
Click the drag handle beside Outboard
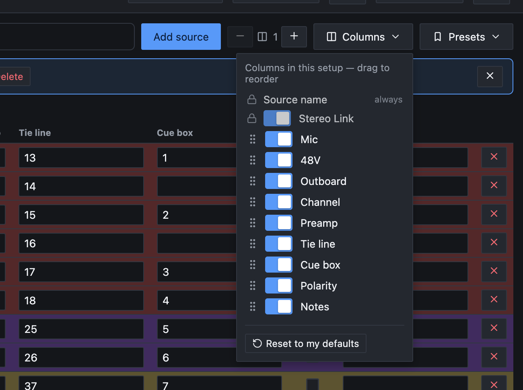[253, 181]
